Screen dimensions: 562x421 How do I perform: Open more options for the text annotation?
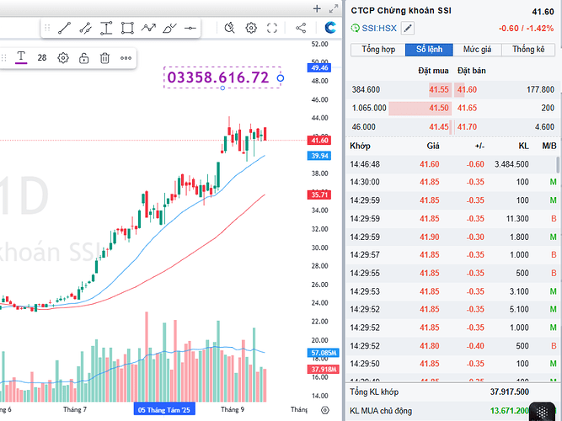(126, 58)
